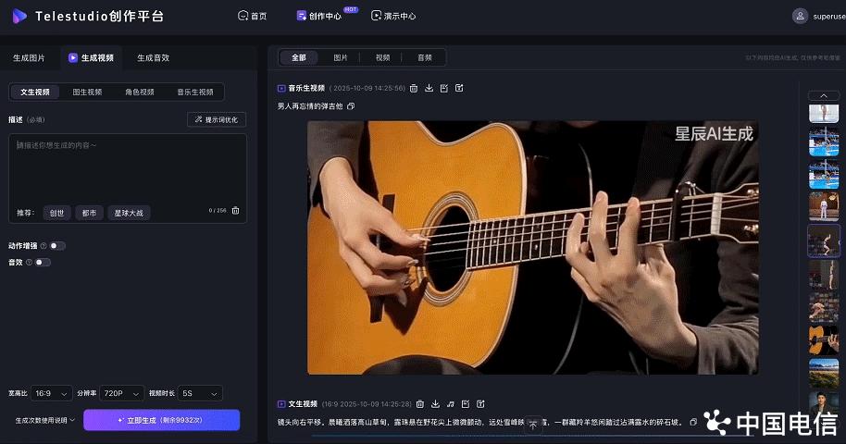Toggle the 动作增强 switch

point(57,246)
